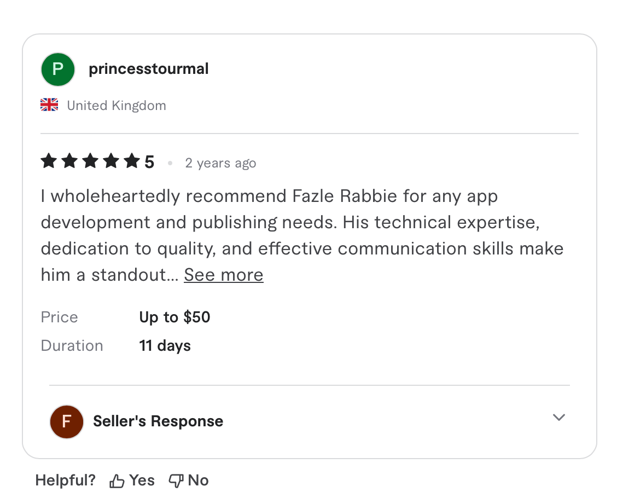Click the green avatar with letter P

tap(57, 69)
